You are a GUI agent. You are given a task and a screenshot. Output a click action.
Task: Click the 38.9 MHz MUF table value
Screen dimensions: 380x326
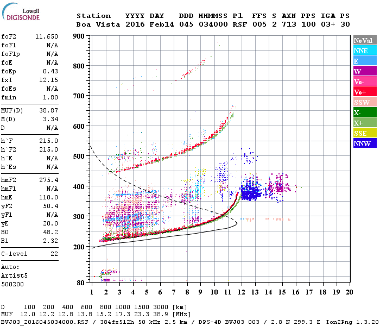[x=161, y=315]
